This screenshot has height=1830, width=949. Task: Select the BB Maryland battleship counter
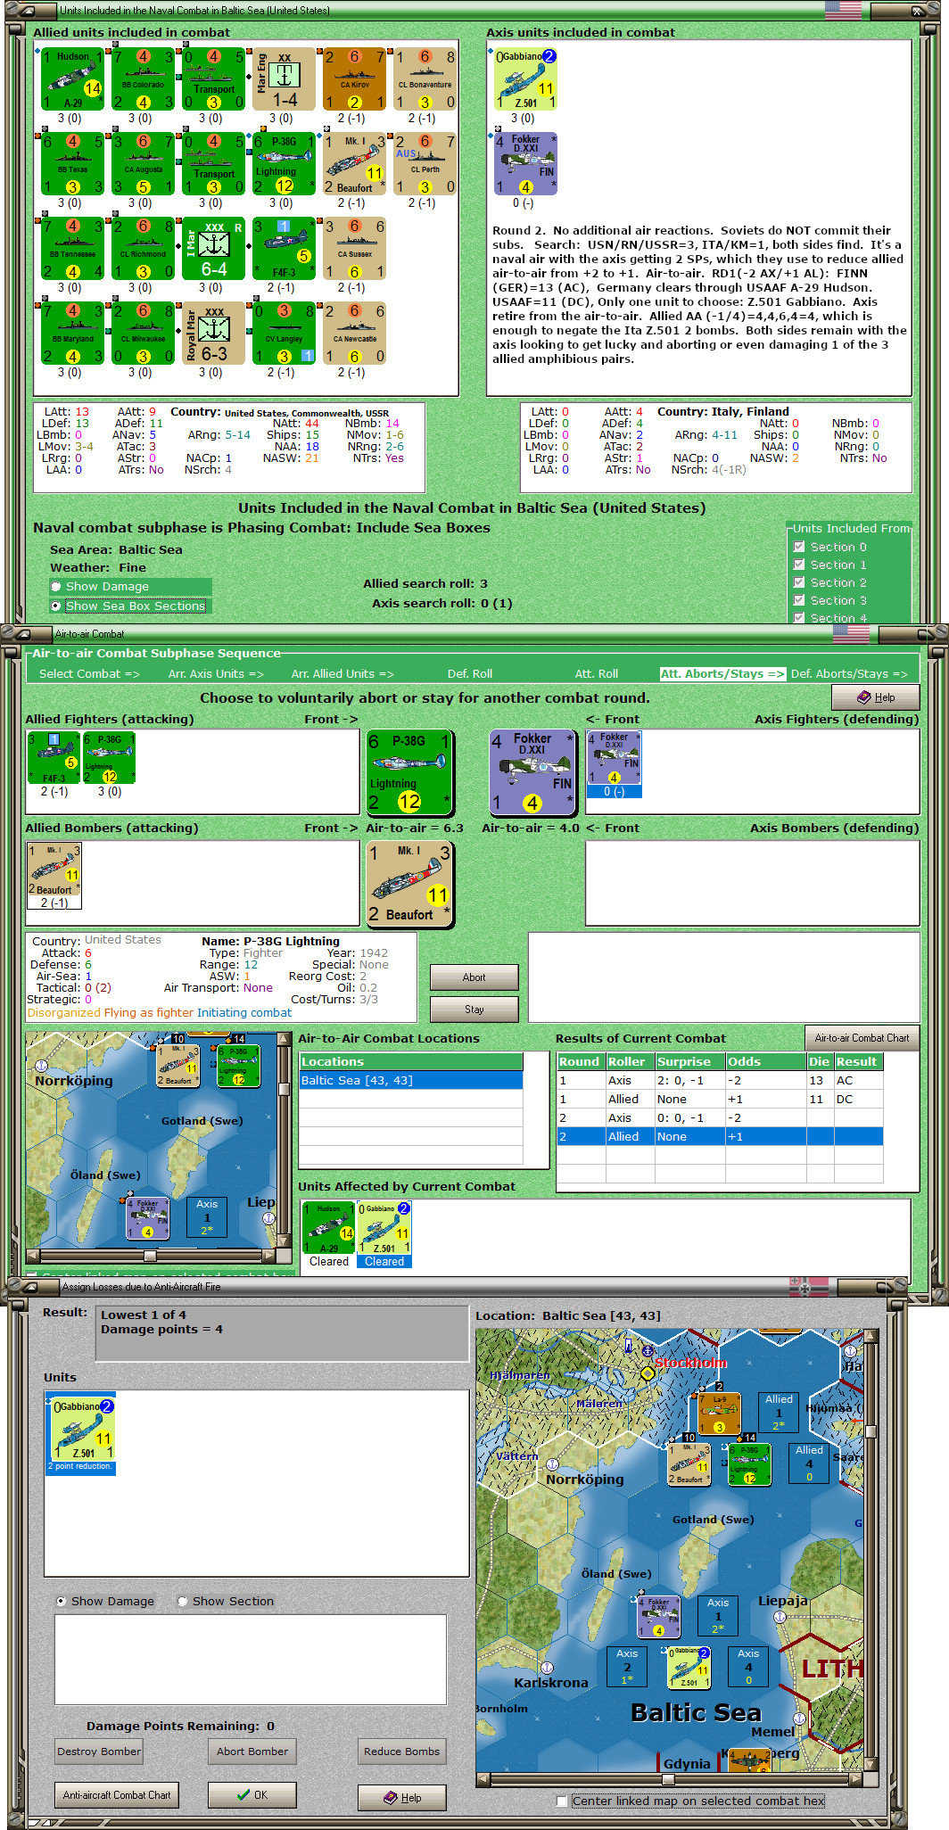(x=73, y=334)
